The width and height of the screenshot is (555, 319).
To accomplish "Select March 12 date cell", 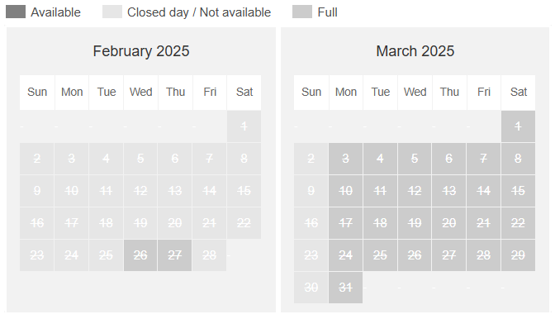I will pos(415,191).
